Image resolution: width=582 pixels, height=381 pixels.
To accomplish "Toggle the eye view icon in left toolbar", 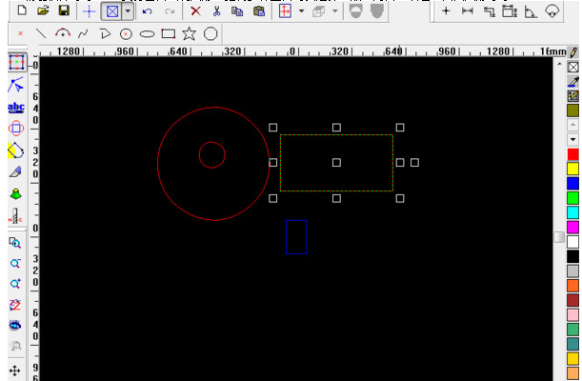I will coord(15,325).
